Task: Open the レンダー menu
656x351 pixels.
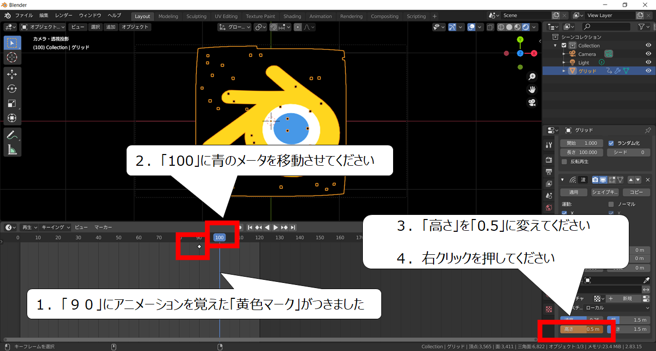Action: coord(64,16)
